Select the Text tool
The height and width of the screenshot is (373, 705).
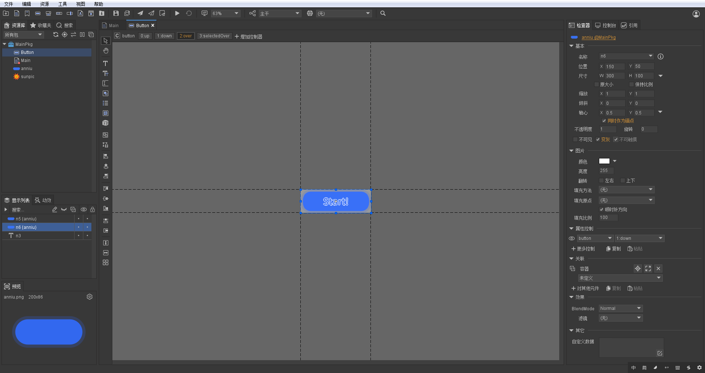pos(105,63)
